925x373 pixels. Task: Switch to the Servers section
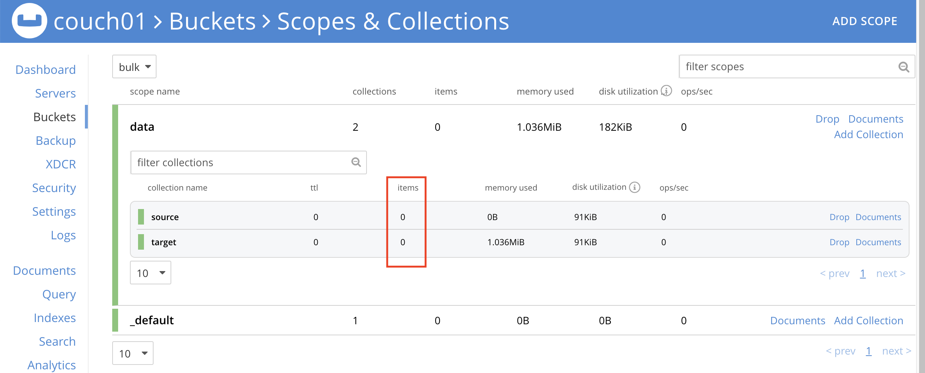(x=55, y=93)
